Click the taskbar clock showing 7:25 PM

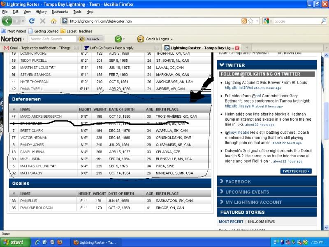click(317, 242)
